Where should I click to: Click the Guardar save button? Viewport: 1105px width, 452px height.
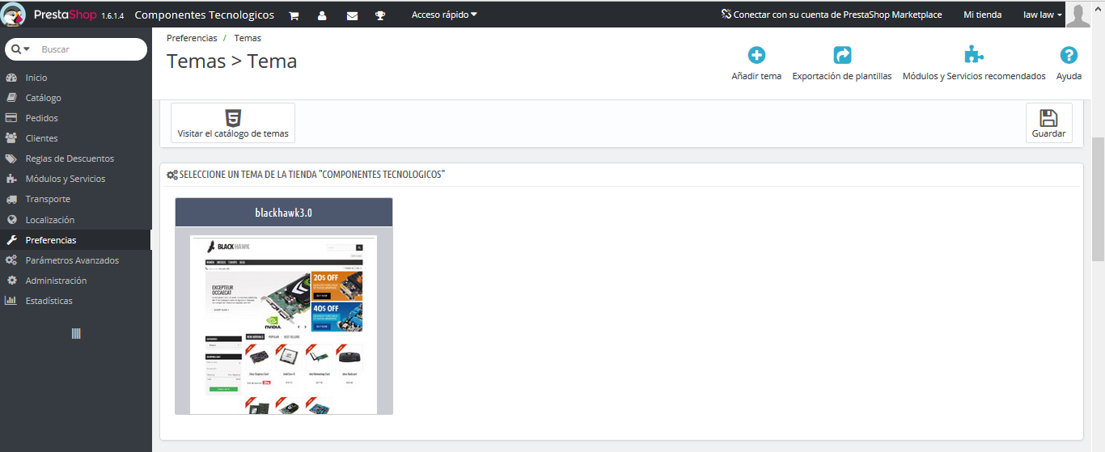pyautogui.click(x=1048, y=124)
